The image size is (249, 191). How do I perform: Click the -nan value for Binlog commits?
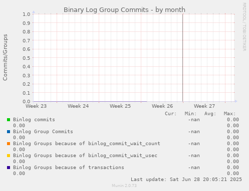pyautogui.click(x=194, y=120)
